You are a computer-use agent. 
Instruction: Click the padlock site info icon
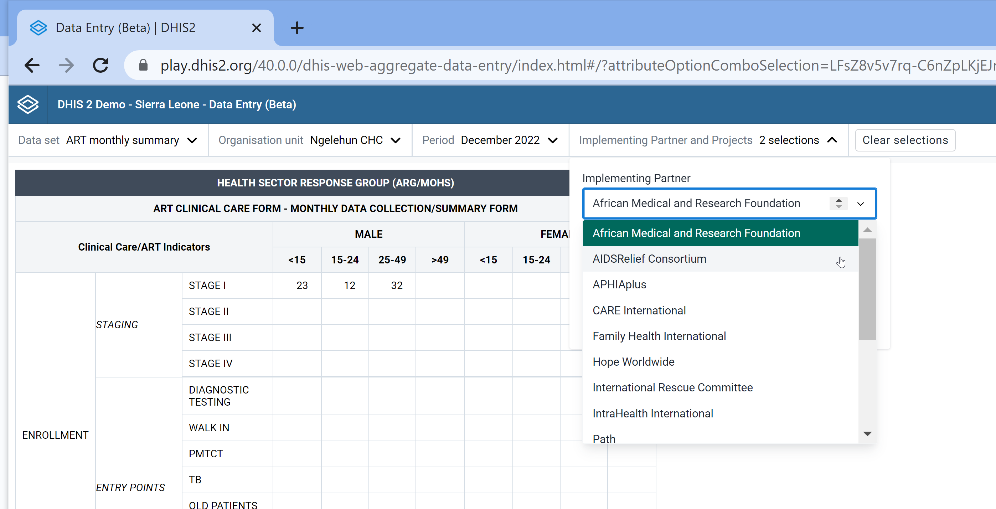143,65
